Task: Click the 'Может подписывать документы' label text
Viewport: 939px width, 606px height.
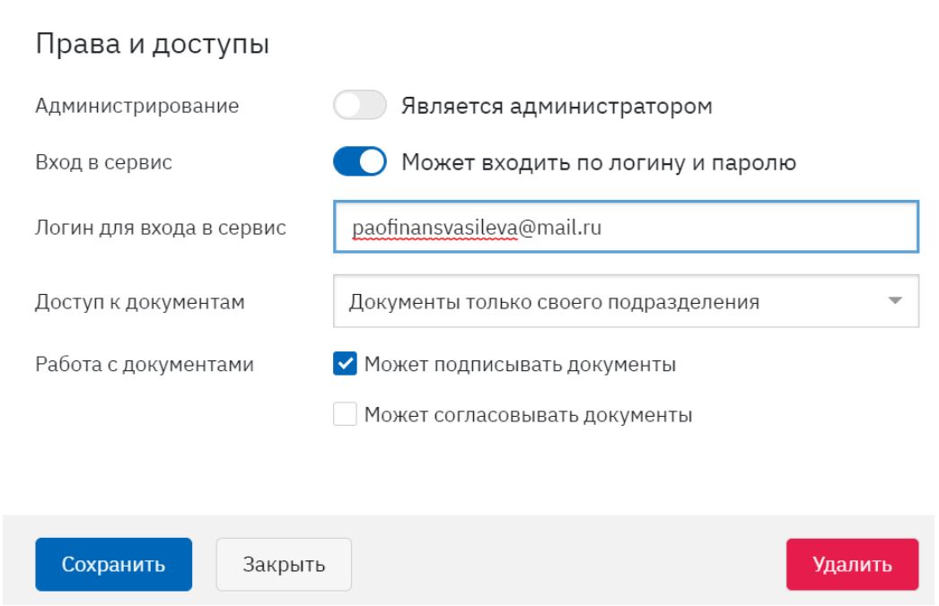Action: [x=520, y=364]
